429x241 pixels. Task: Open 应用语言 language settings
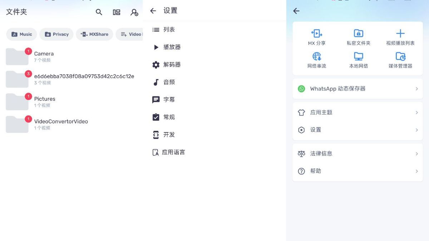click(173, 152)
